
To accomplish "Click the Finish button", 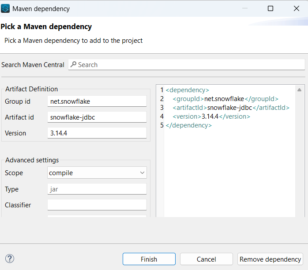I will pos(149,259).
